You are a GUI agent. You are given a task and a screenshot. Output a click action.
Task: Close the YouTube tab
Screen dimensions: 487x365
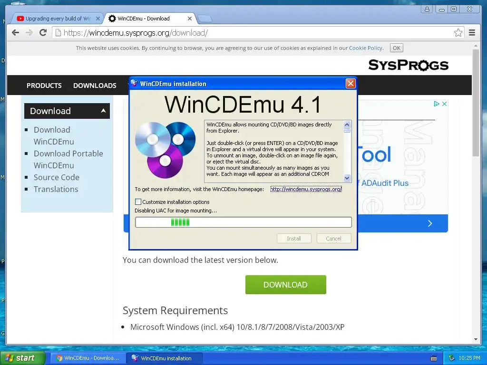98,19
